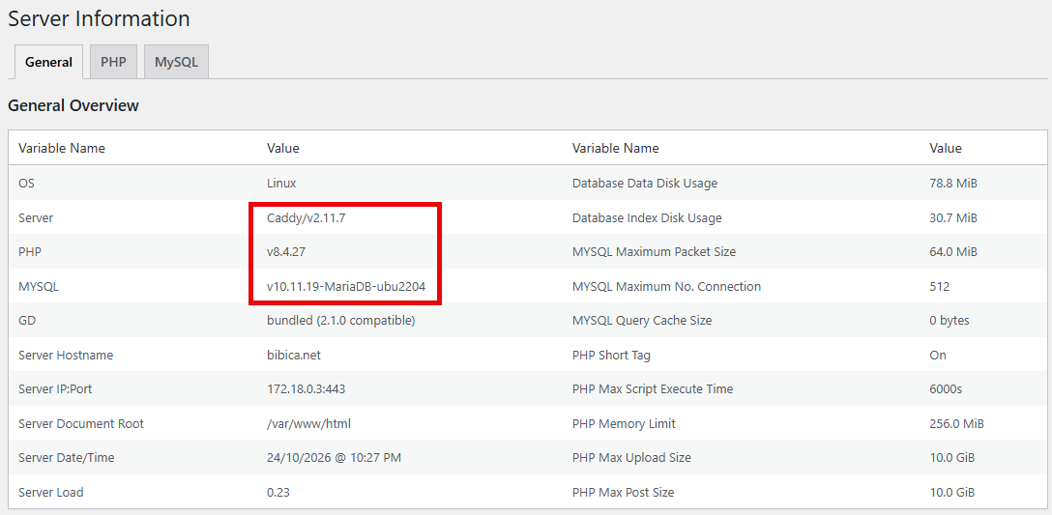
Task: Click the Database Index Disk Usage label
Action: [647, 218]
